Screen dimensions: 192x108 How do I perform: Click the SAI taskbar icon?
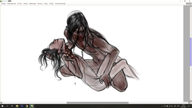(32, 106)
